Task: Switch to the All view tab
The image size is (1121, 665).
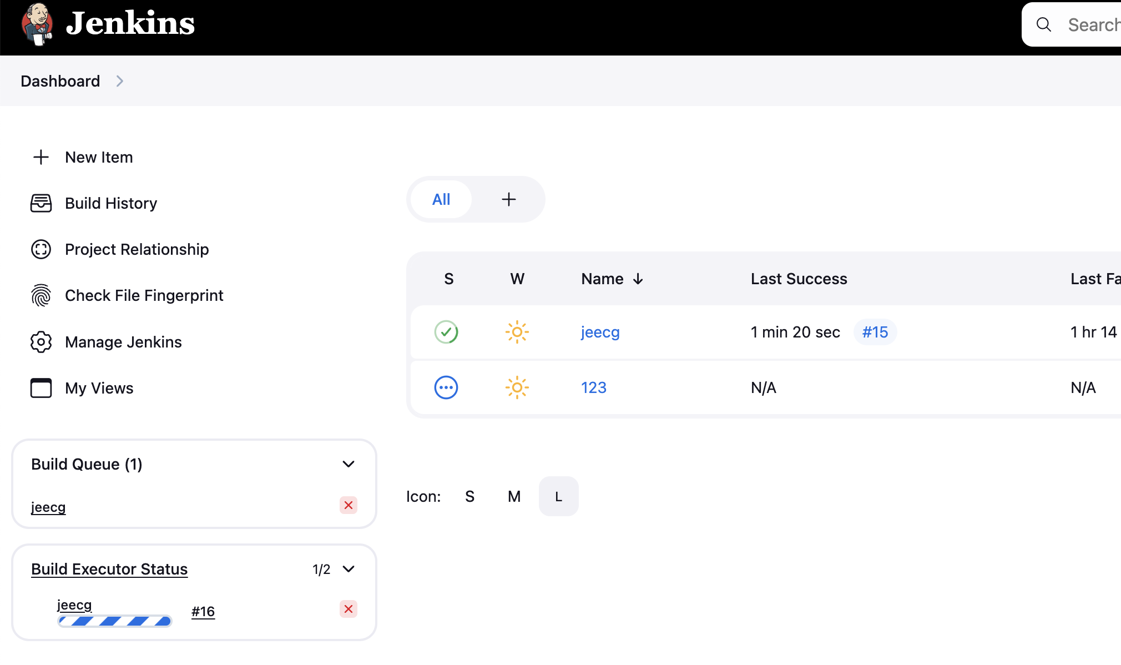Action: click(x=441, y=199)
